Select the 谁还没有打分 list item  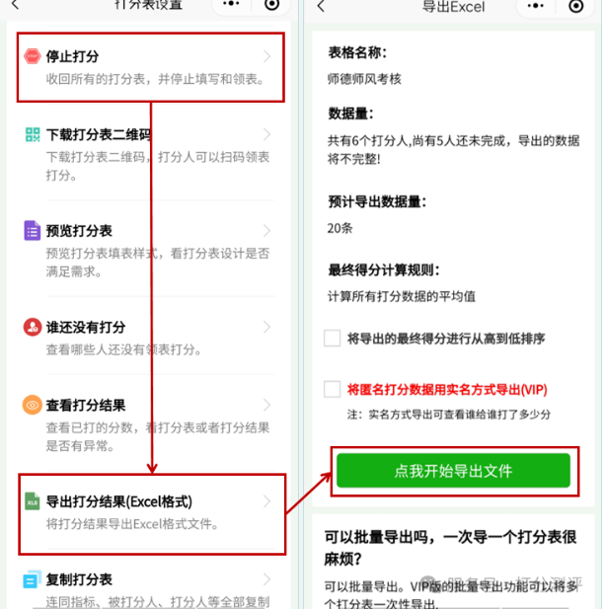(150, 337)
